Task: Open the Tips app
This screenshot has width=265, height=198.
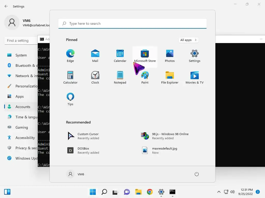Action: pos(70,99)
